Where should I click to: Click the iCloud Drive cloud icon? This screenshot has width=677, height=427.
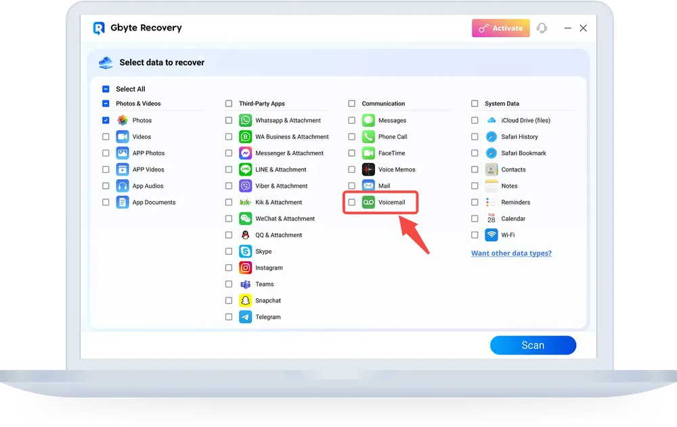pyautogui.click(x=492, y=120)
